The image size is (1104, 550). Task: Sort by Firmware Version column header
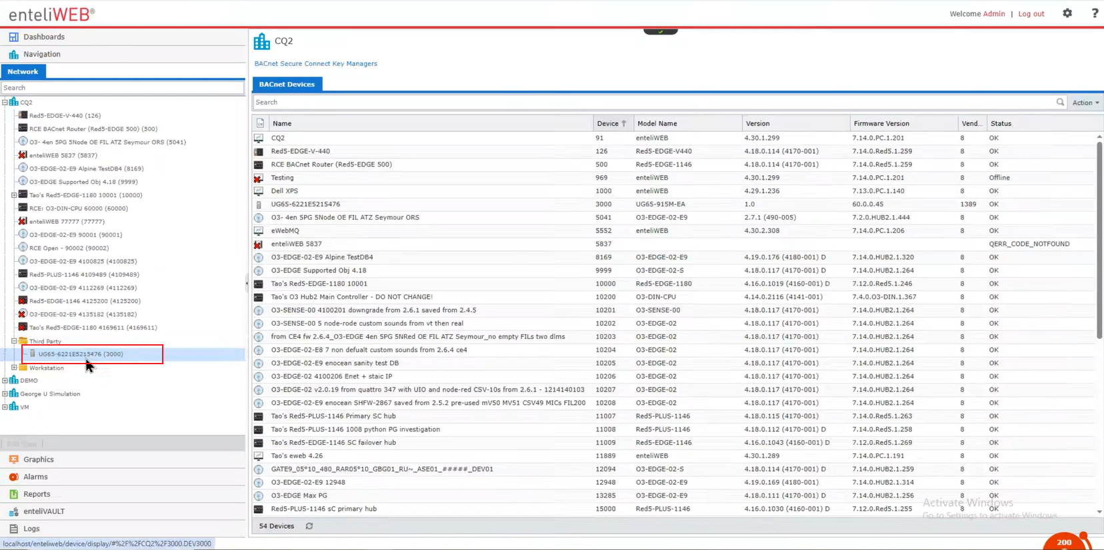[x=903, y=123]
